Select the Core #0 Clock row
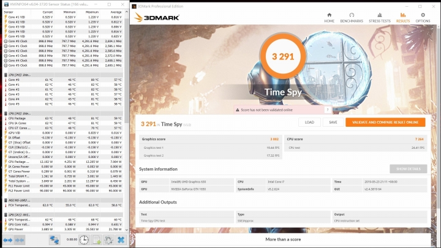This screenshot has width=441, height=248. 63,41
